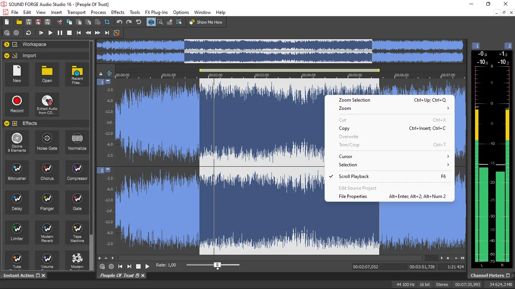Image resolution: width=515 pixels, height=289 pixels.
Task: Toggle loop playback in transport bar
Action: [28, 33]
